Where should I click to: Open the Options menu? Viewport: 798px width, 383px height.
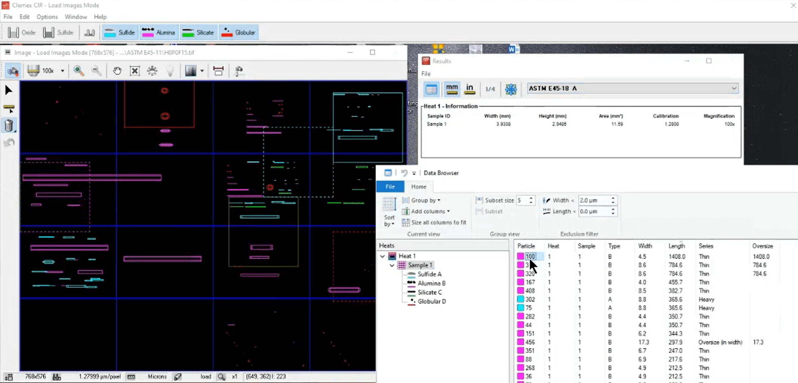tap(47, 17)
